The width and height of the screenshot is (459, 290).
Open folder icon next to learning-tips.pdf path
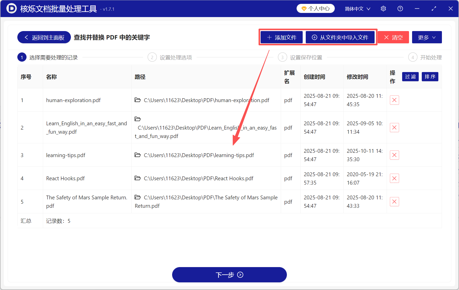138,155
